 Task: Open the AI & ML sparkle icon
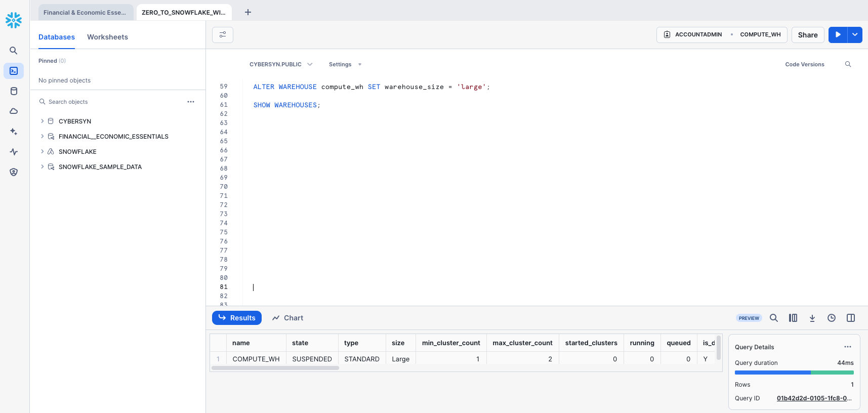tap(14, 132)
